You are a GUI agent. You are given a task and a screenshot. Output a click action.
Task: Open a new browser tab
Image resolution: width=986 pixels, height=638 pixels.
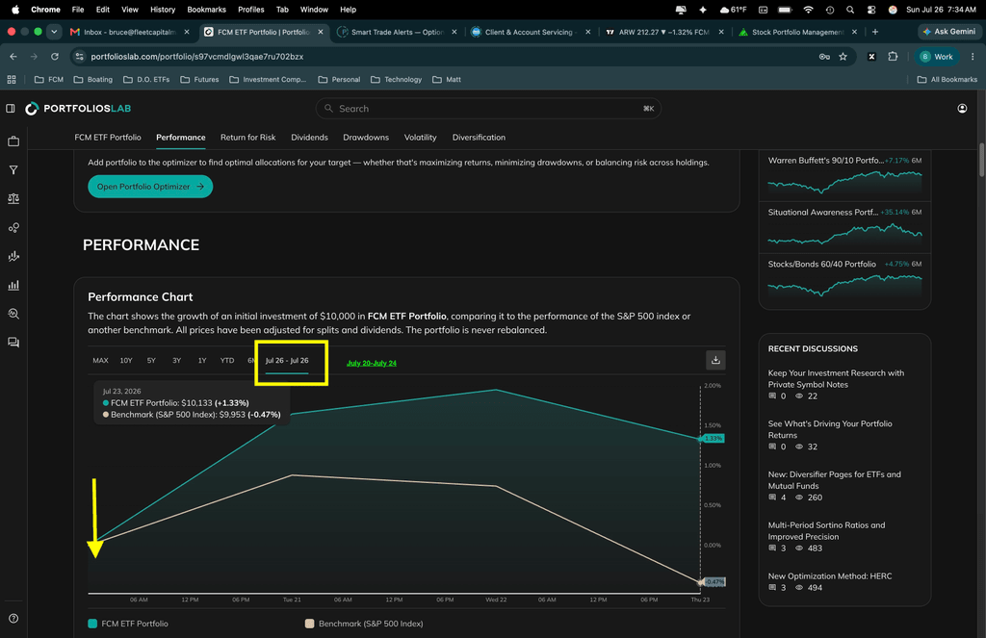(x=874, y=32)
